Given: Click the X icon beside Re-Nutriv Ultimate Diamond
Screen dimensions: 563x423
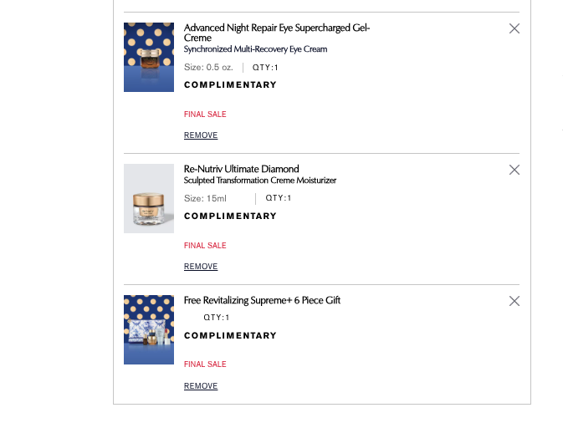Looking at the screenshot, I should (514, 170).
